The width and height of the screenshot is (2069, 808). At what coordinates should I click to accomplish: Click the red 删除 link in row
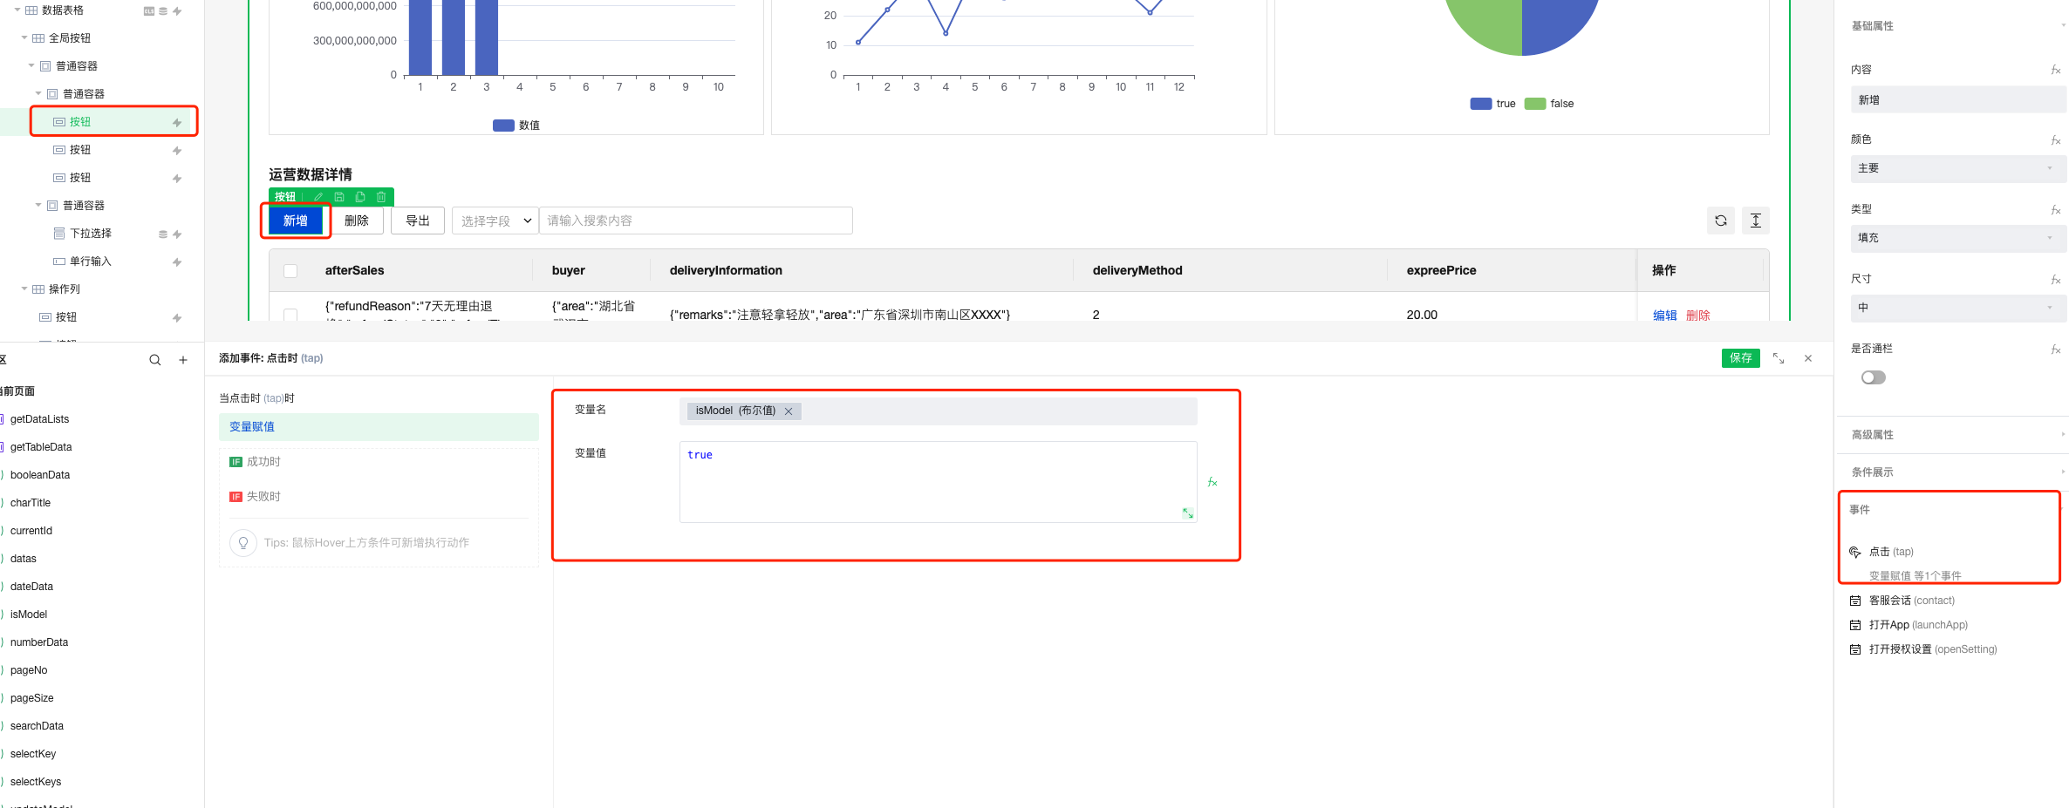pyautogui.click(x=1698, y=315)
